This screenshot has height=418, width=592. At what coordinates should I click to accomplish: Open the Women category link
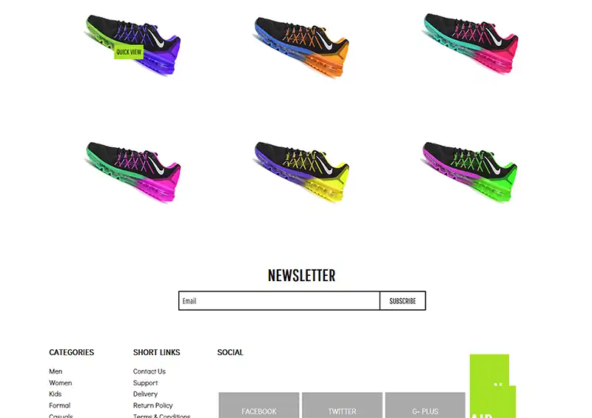pos(61,383)
